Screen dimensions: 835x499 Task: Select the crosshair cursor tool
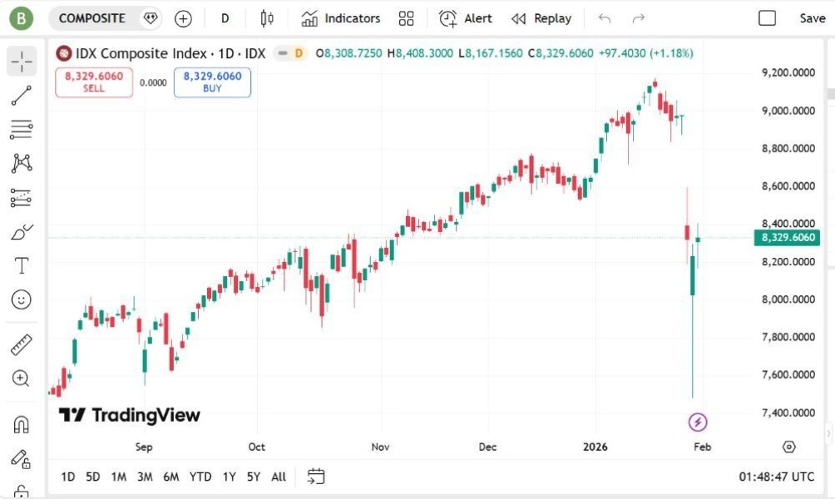(20, 60)
